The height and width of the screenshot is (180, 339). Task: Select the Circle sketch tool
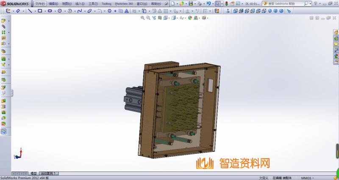pyautogui.click(x=59, y=11)
